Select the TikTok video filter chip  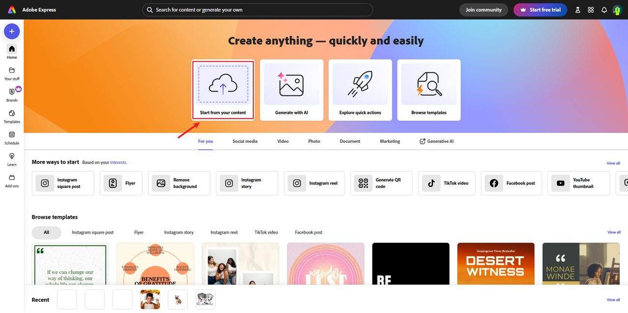tap(266, 233)
